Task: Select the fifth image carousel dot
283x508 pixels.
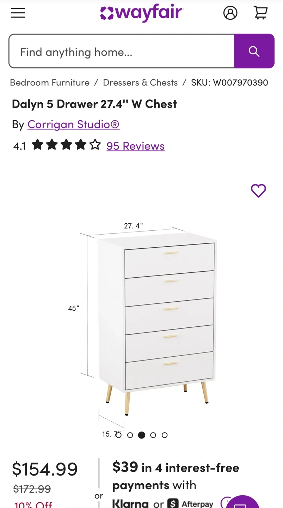Action: (x=165, y=435)
